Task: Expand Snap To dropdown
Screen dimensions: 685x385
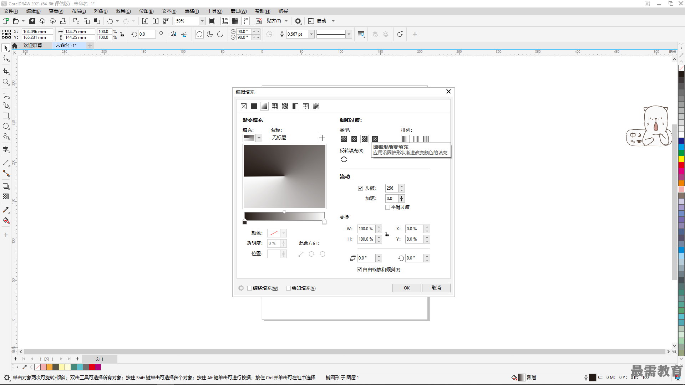Action: (x=286, y=21)
